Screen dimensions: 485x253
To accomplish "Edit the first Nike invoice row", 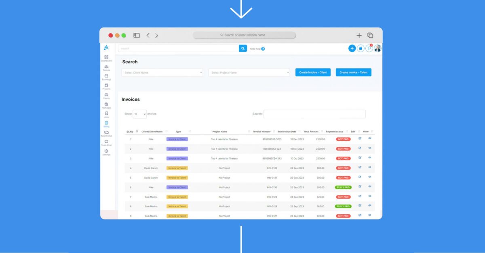I will coord(360,138).
